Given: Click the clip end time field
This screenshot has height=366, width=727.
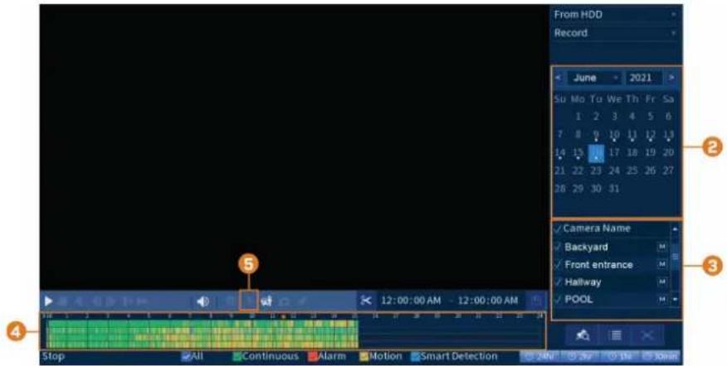Looking at the screenshot, I should (x=488, y=301).
